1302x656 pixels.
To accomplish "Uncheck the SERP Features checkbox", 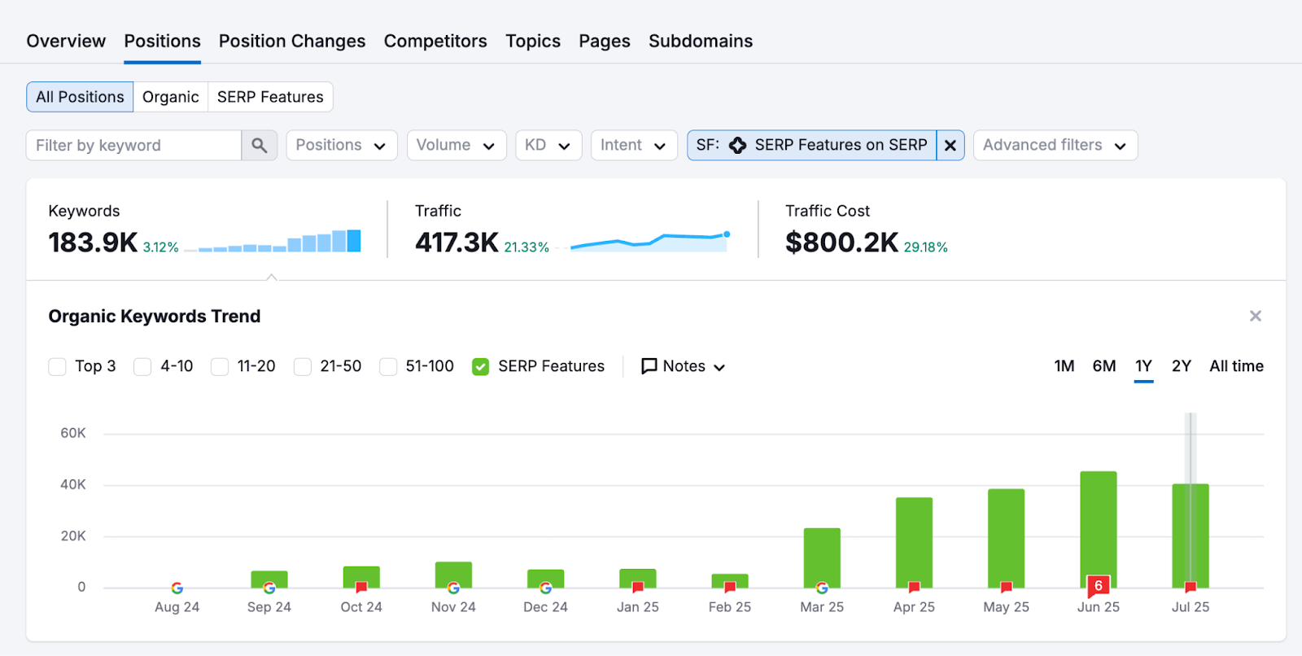I will click(481, 367).
